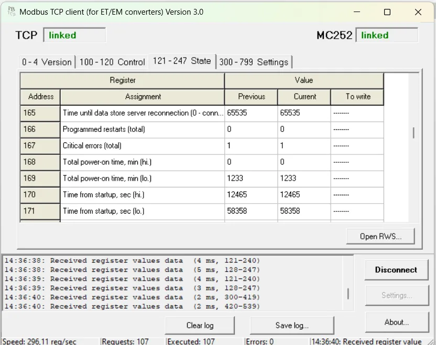
Task: Click To write cell for register 165
Action: click(x=357, y=113)
